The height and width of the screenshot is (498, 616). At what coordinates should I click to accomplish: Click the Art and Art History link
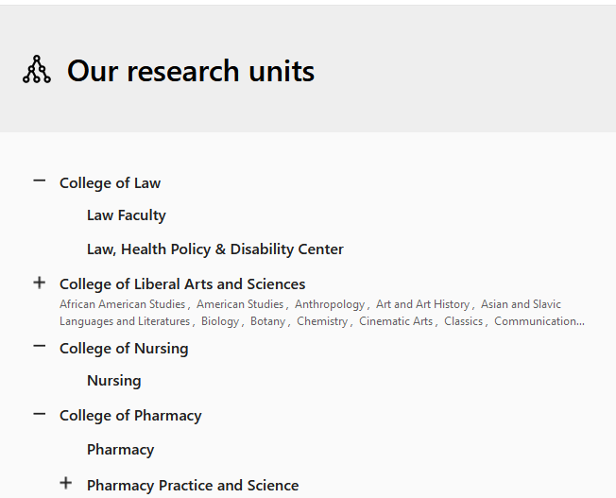(422, 304)
